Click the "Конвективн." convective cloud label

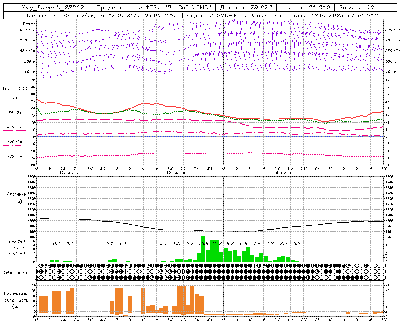tap(16, 294)
